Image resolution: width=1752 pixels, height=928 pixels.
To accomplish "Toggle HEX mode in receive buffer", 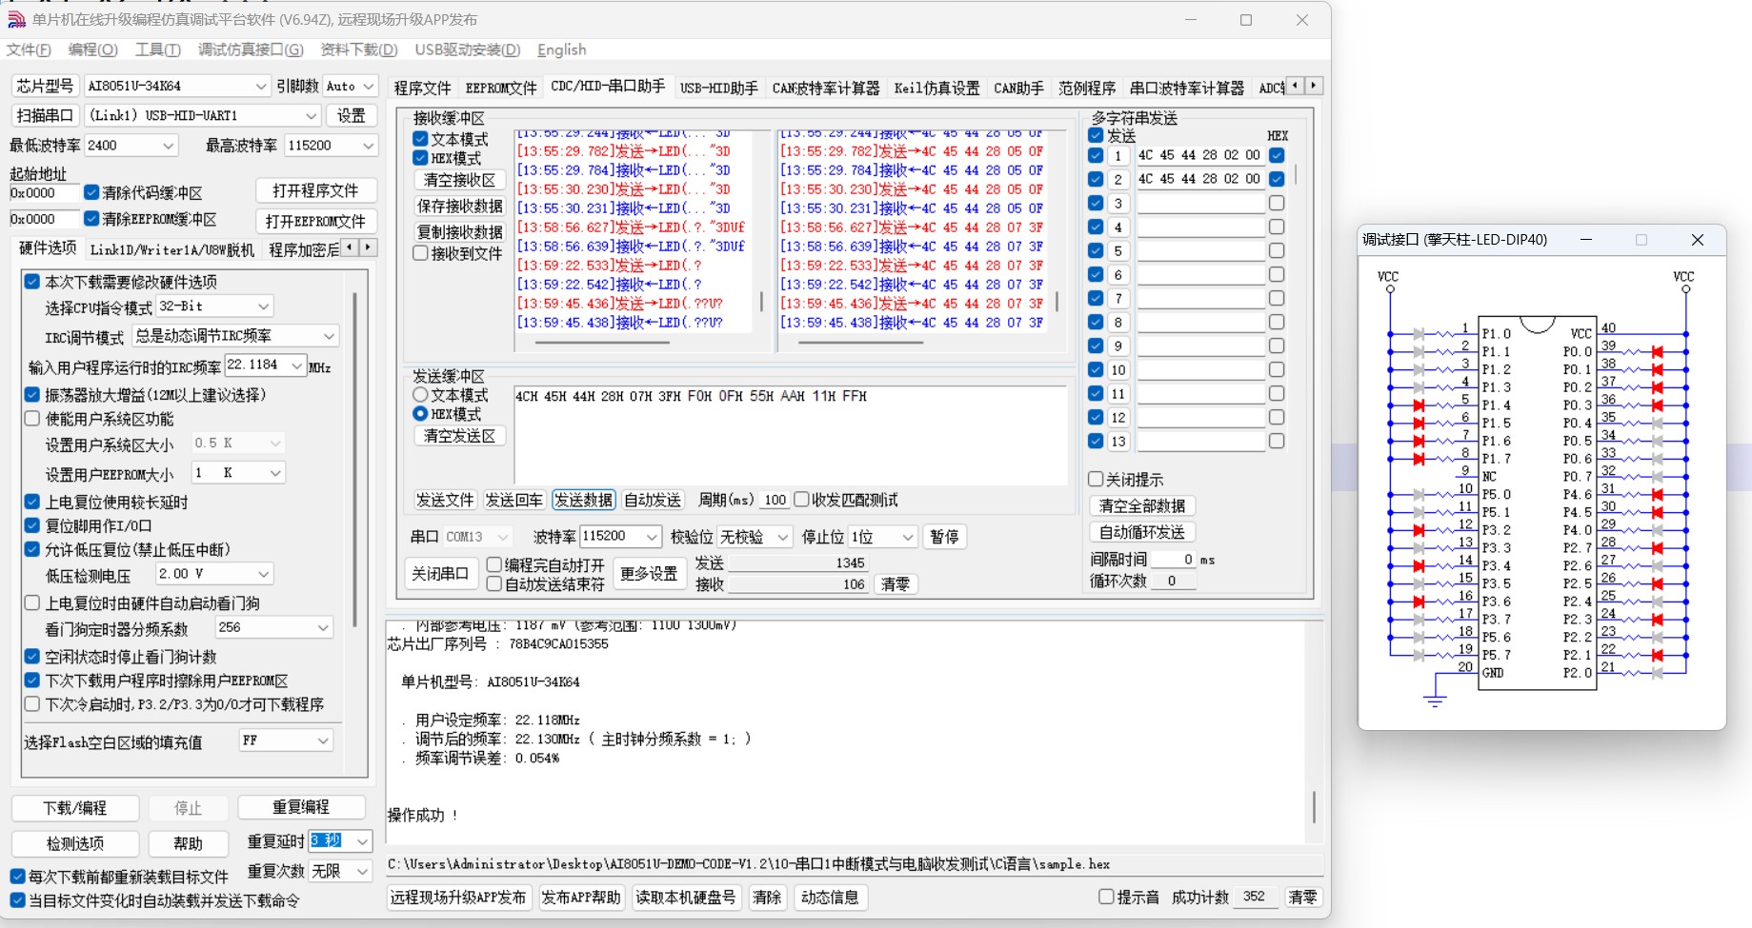I will tap(420, 158).
